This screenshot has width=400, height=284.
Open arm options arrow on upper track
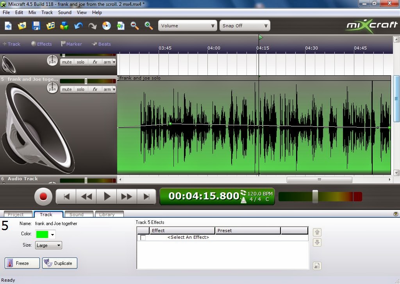point(114,62)
